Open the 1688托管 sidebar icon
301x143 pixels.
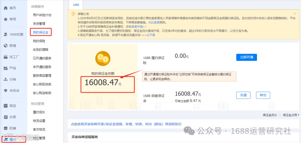coord(6,34)
